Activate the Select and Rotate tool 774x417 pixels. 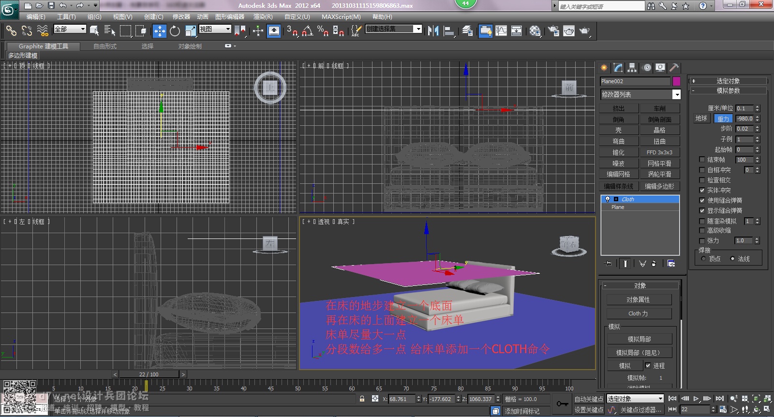[175, 31]
